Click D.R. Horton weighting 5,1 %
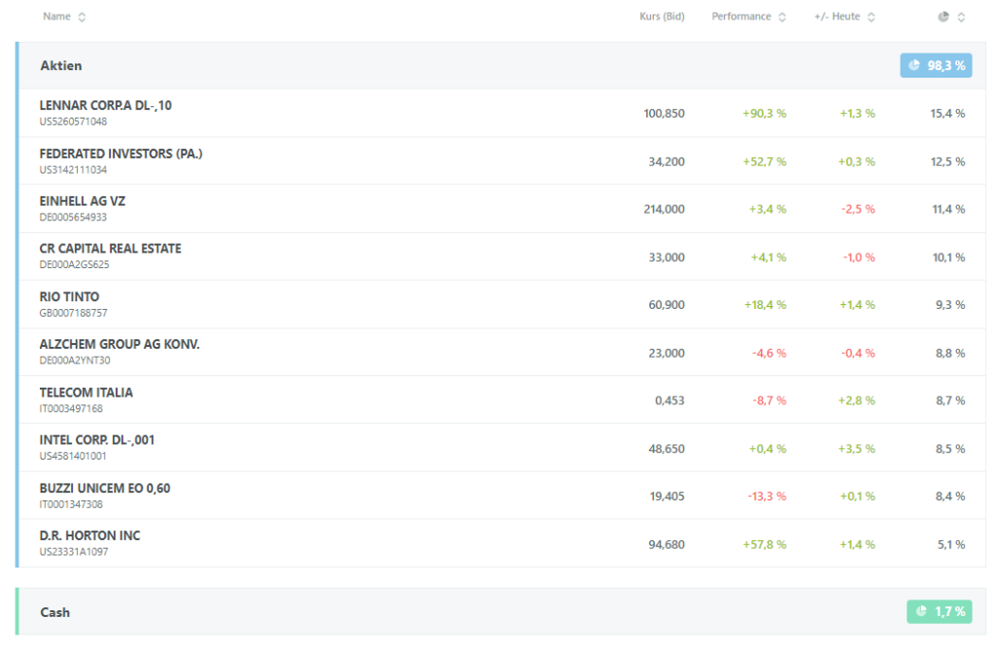Viewport: 995px width, 652px height. 950,545
